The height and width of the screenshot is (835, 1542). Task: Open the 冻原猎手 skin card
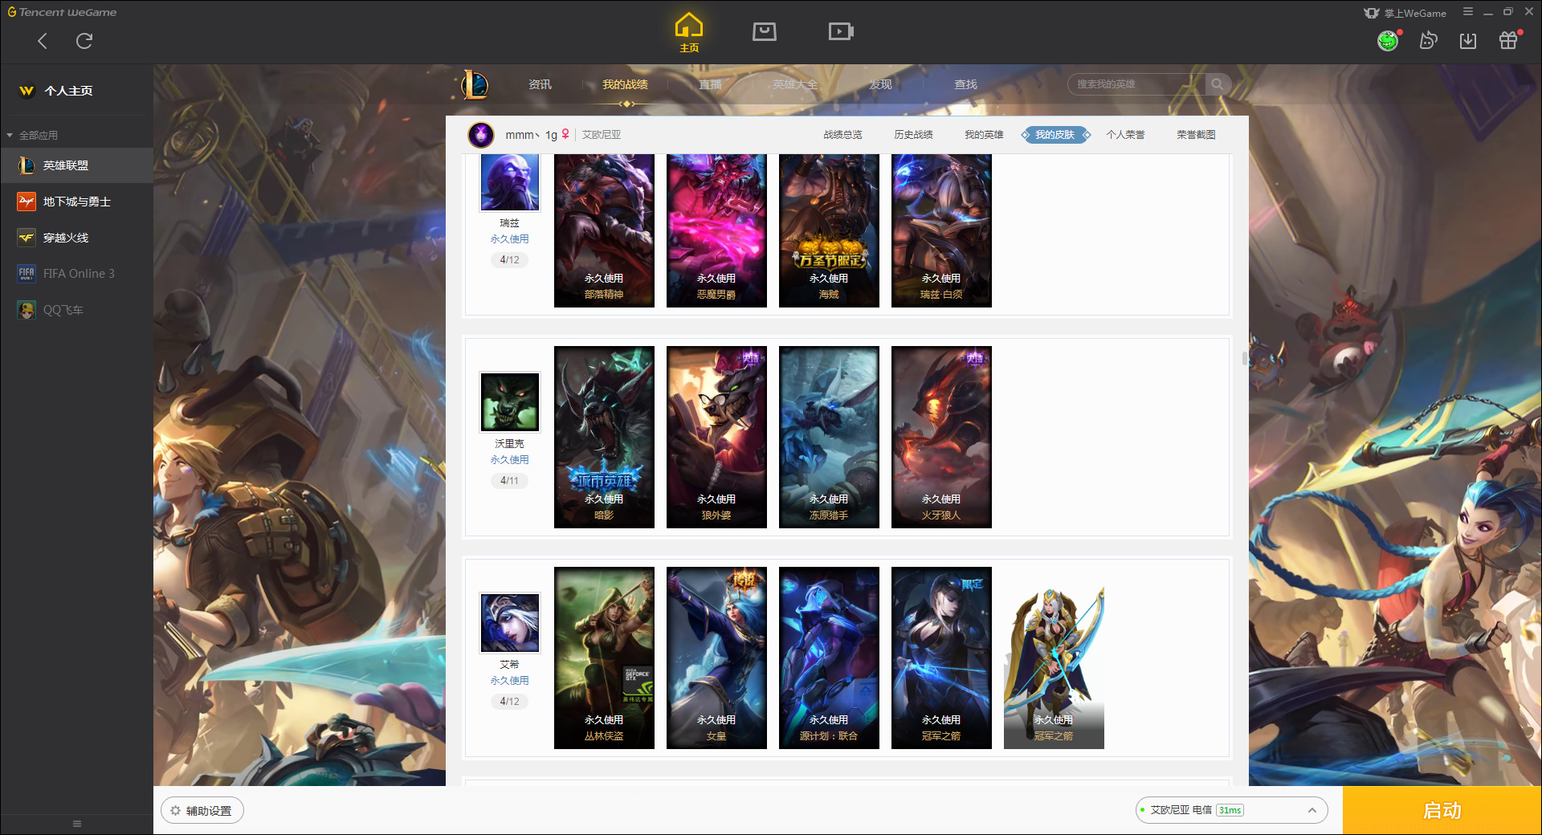[829, 437]
